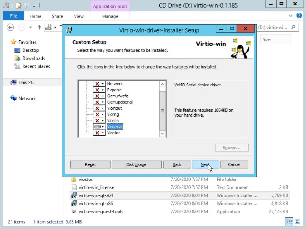Open Vioserial drive icon dropdown

pyautogui.click(x=99, y=127)
